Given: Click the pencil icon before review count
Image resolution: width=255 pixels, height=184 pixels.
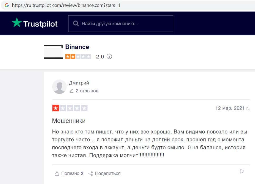Looking at the screenshot, I should [x=71, y=91].
